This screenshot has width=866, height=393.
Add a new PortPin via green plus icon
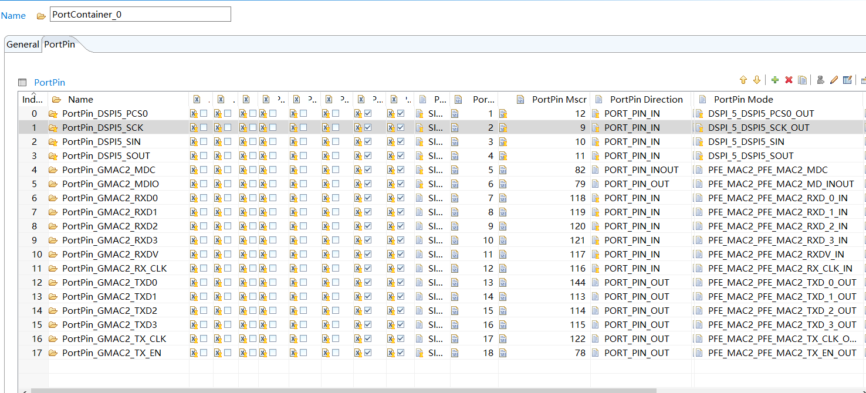click(774, 80)
